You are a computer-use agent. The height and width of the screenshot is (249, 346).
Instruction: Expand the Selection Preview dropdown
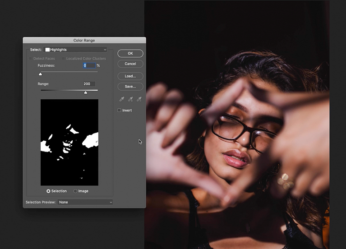tap(85, 202)
